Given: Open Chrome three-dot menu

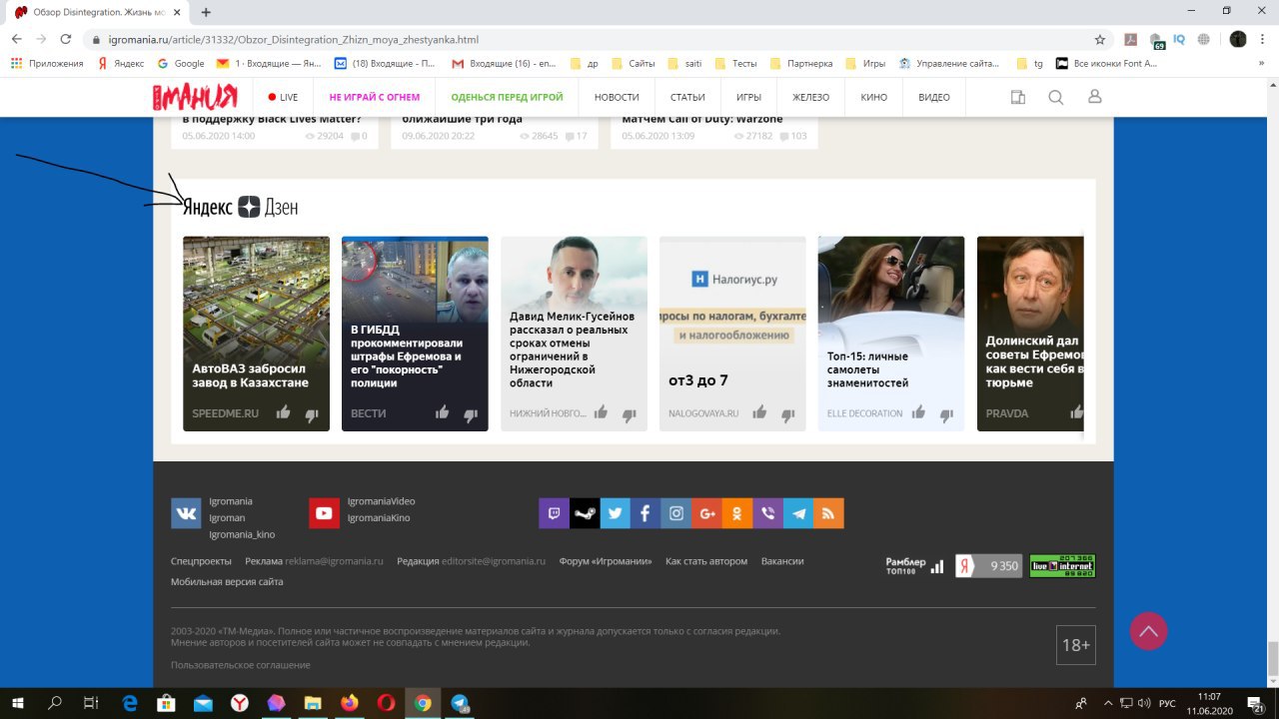Looking at the screenshot, I should [x=1265, y=40].
